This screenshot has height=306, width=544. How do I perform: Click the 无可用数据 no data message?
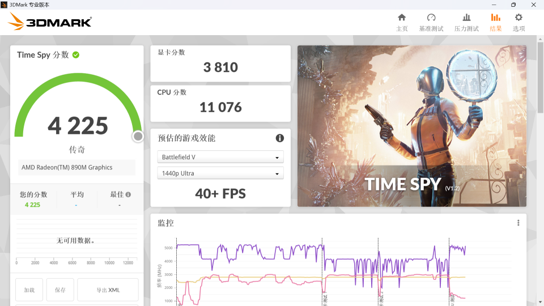[x=75, y=240]
